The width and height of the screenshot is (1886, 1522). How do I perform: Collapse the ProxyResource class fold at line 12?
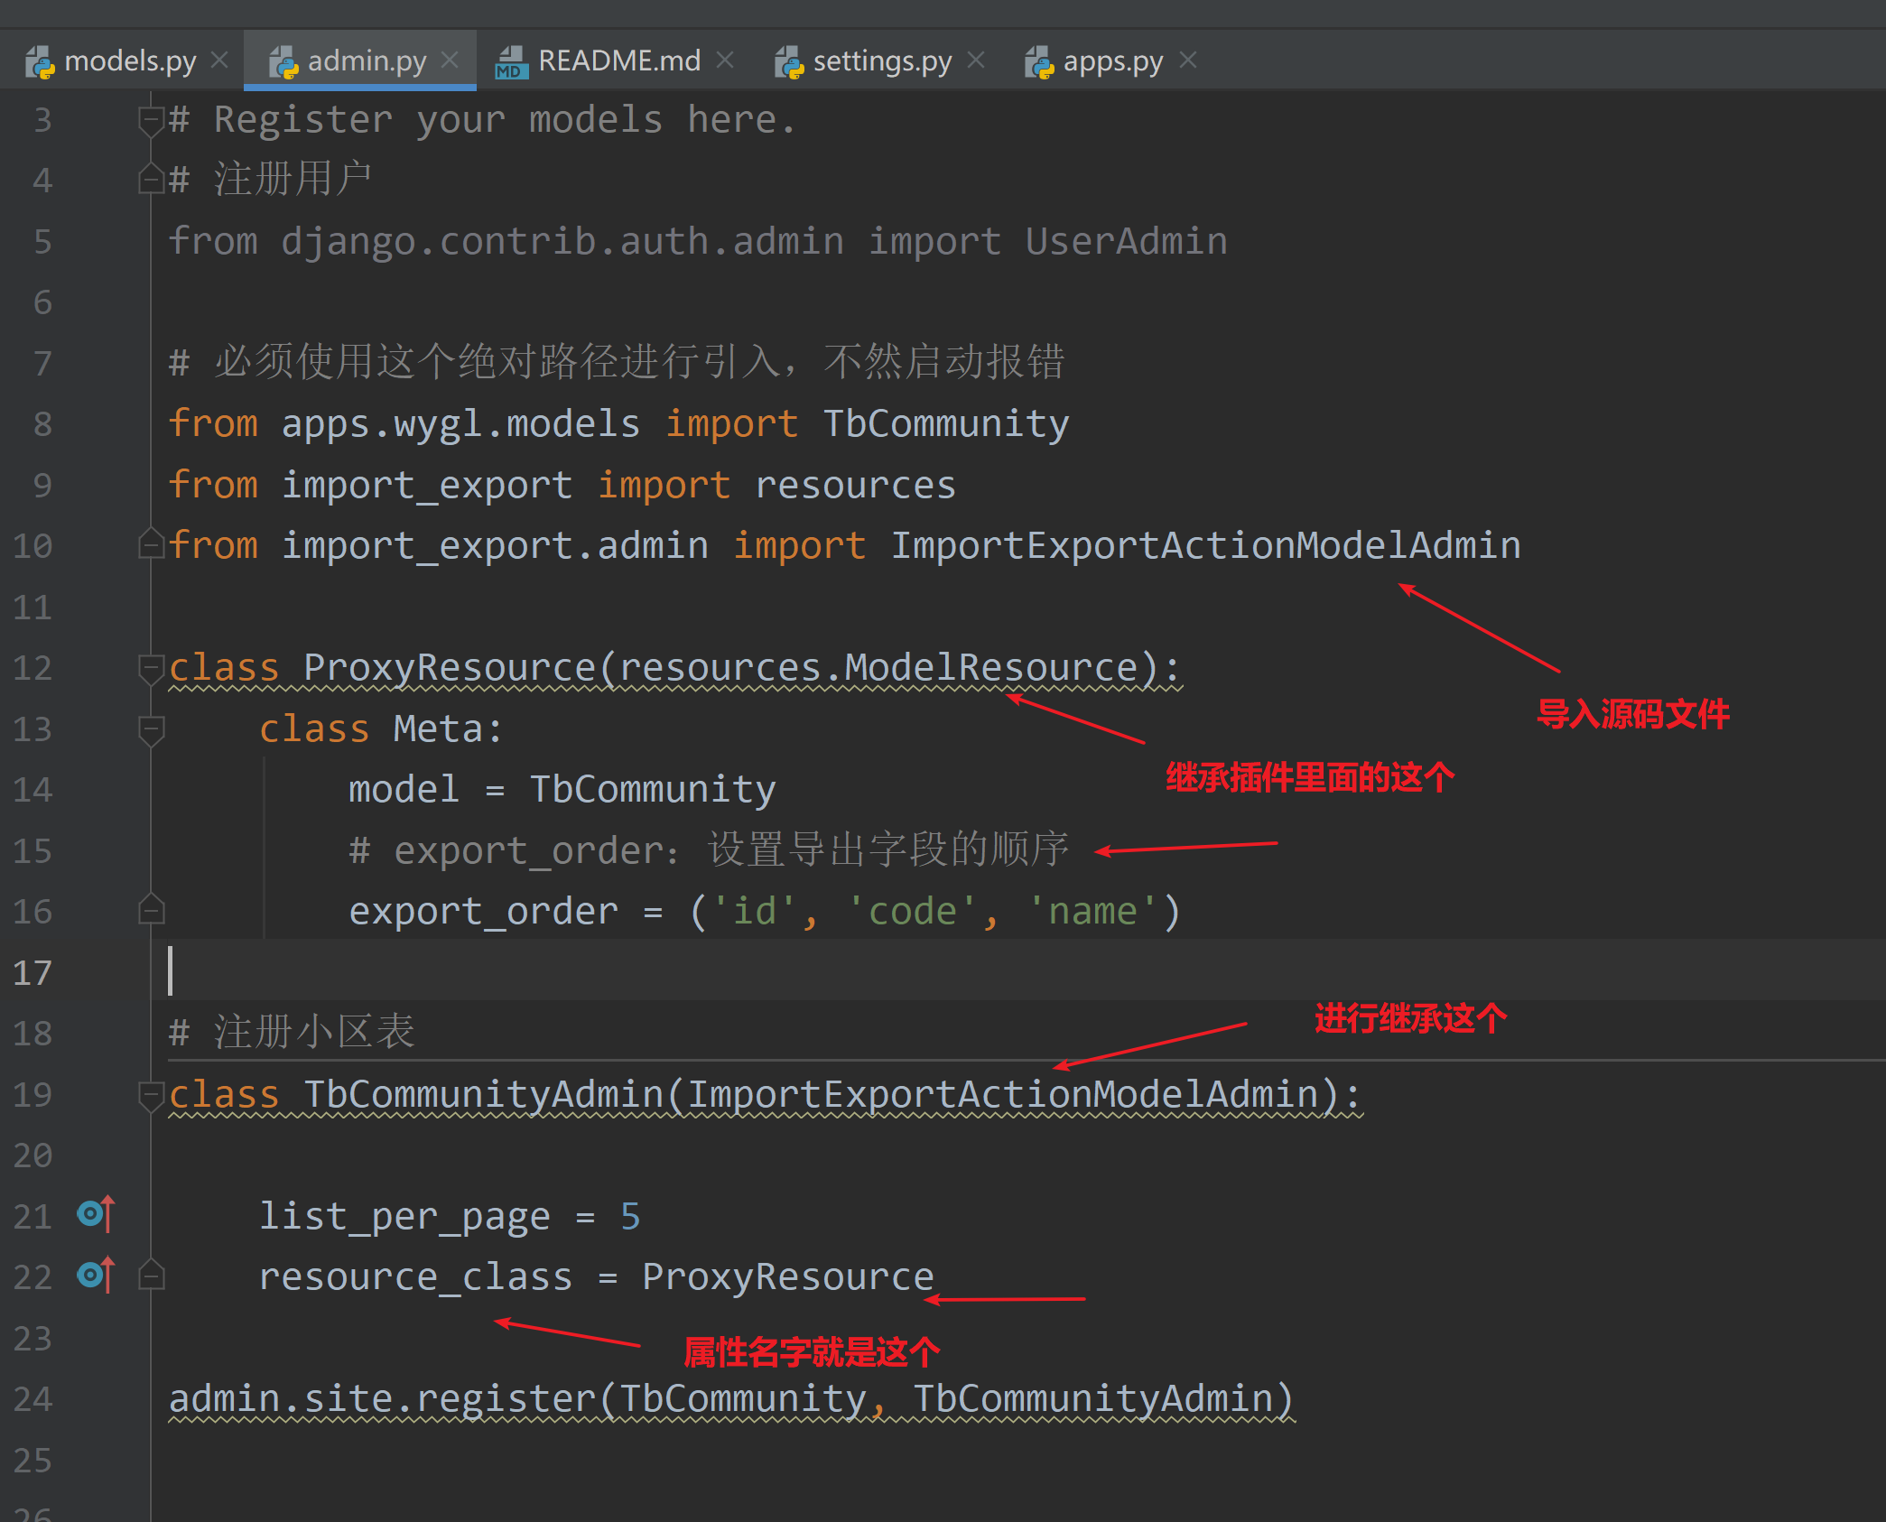[151, 669]
